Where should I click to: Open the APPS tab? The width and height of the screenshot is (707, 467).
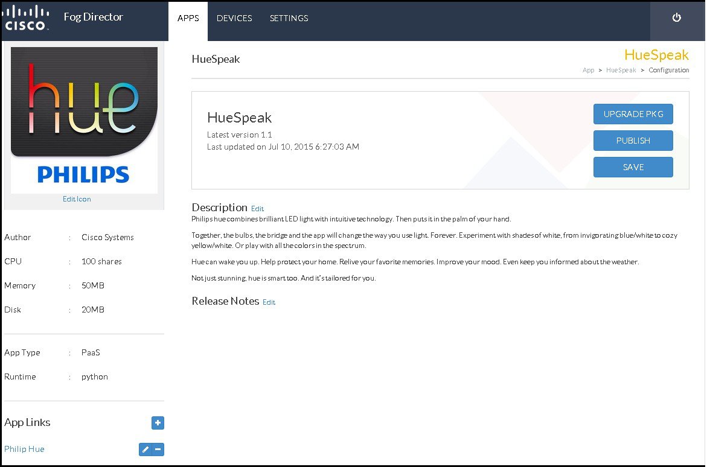pos(188,19)
